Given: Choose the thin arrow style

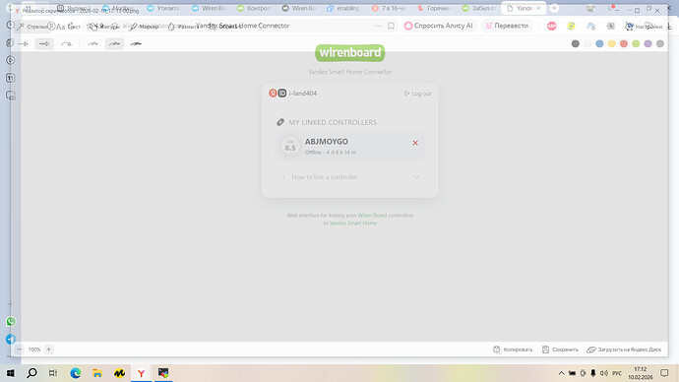Looking at the screenshot, I should (x=23, y=43).
